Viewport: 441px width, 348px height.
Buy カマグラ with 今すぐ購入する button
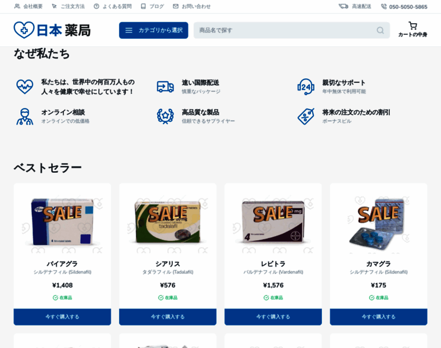point(378,317)
